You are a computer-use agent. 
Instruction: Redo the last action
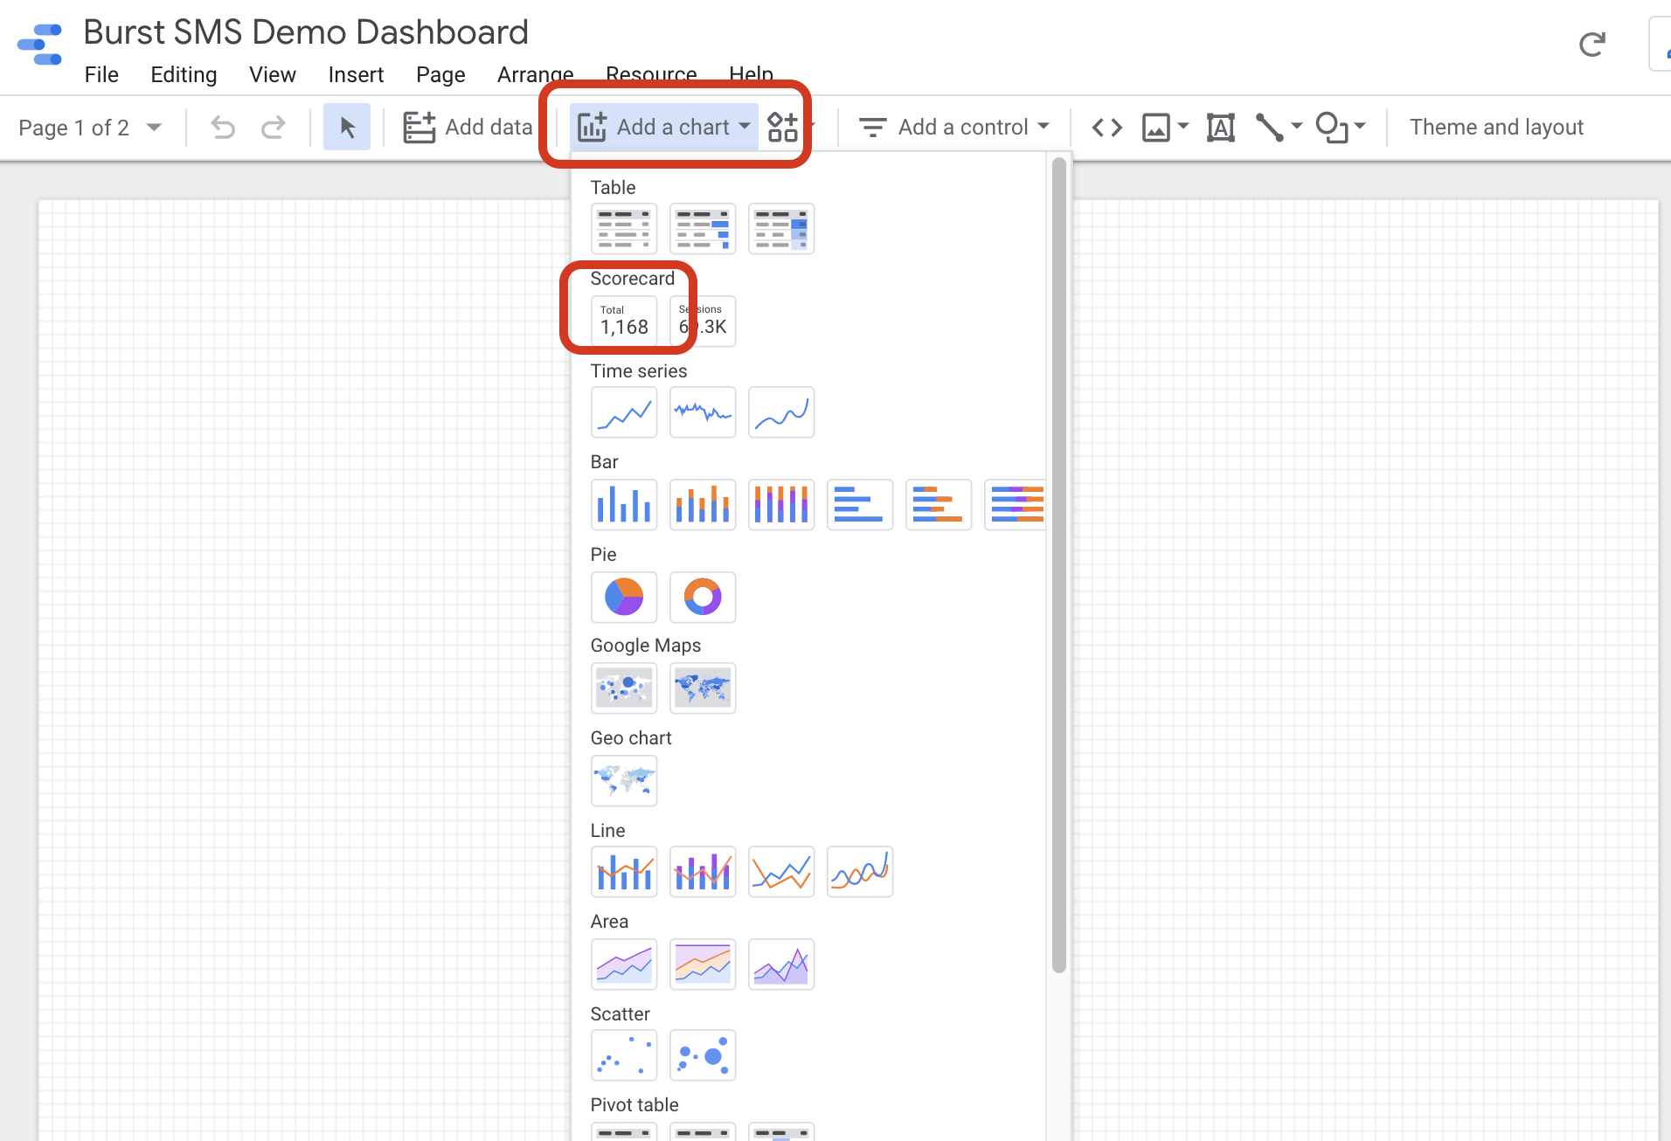(274, 128)
